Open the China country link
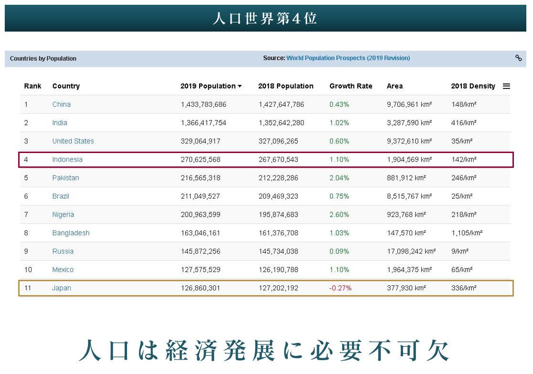The width and height of the screenshot is (533, 374). (61, 105)
